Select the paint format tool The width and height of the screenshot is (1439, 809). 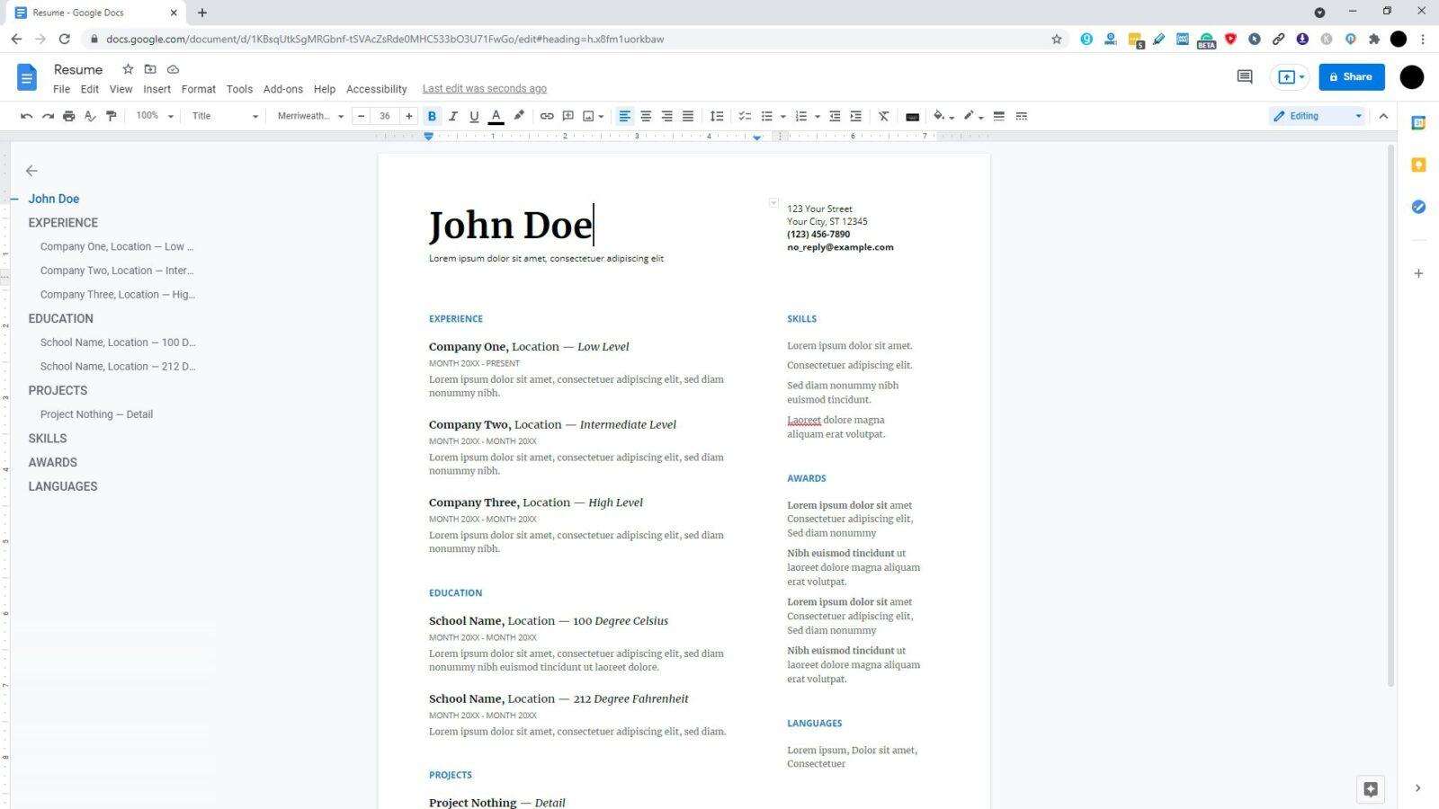pyautogui.click(x=111, y=115)
